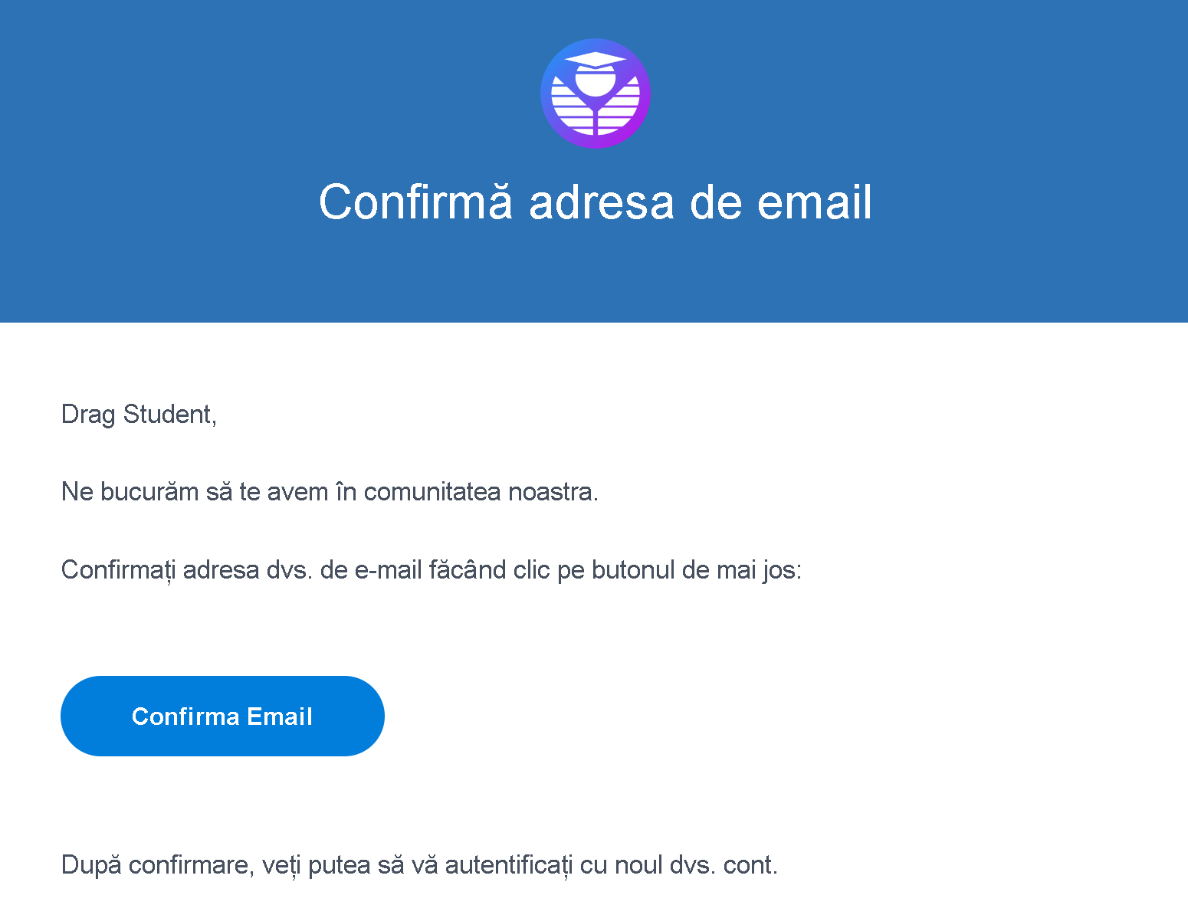The width and height of the screenshot is (1188, 905).
Task: Click the words comunitatea noastra
Action: coord(481,492)
